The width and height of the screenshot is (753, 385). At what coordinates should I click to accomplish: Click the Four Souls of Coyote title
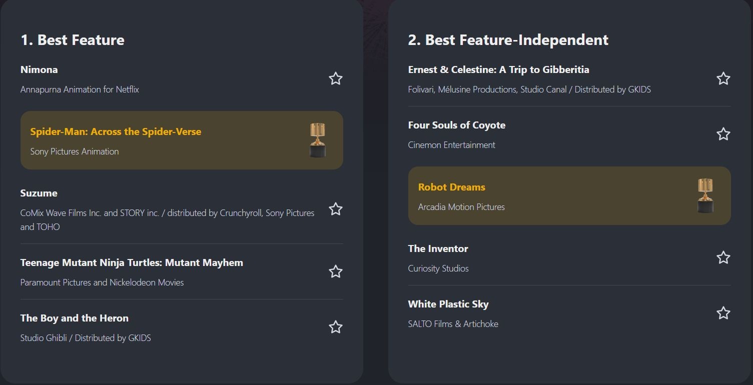click(456, 125)
